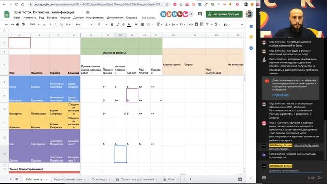The image size is (327, 184).
Task: Click the Undo arrow in the toolbar
Action: tap(7, 25)
